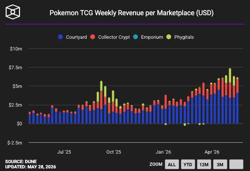Click the green Phygitals legend dot
250x171 pixels.
pos(169,37)
